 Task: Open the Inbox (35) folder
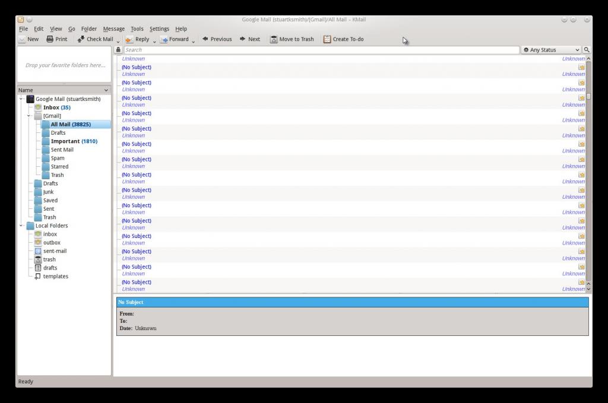coord(56,107)
